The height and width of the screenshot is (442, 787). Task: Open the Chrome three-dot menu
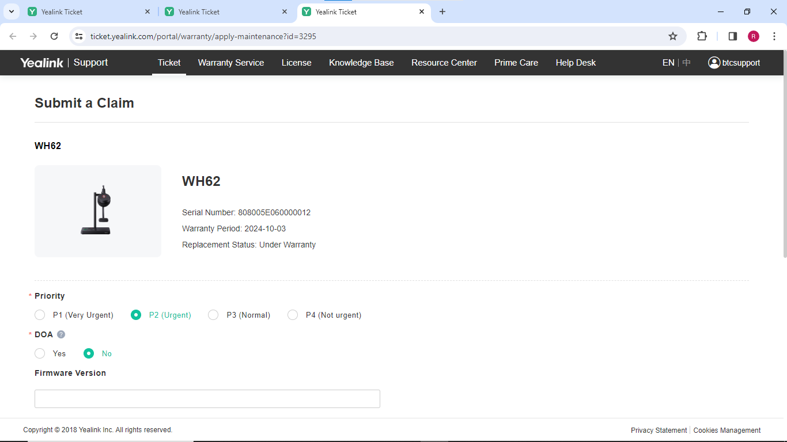(774, 36)
